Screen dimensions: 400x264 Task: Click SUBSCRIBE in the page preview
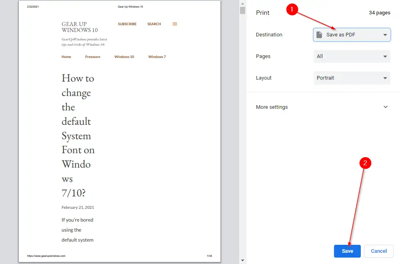(x=127, y=24)
